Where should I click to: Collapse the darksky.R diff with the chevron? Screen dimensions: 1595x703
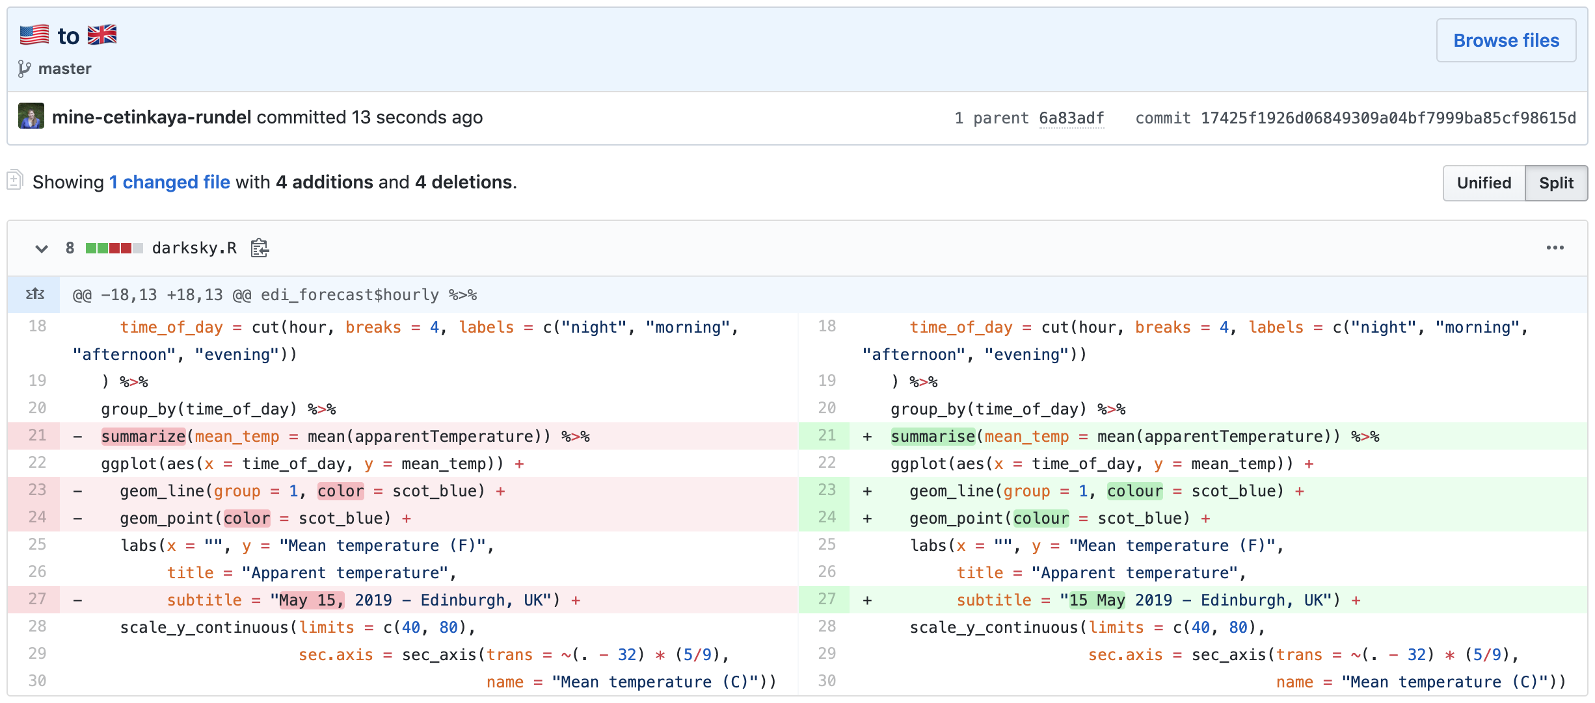point(42,248)
